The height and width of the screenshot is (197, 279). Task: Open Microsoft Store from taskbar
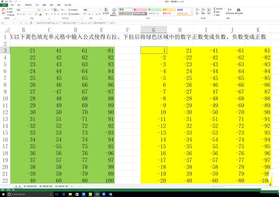(77, 194)
